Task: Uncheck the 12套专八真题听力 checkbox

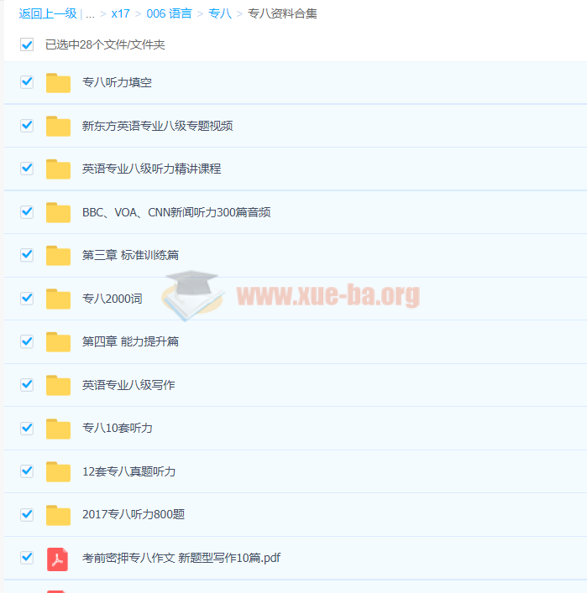Action: coord(27,471)
